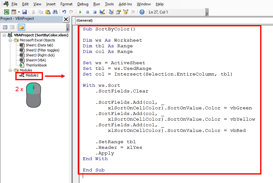Click the Reset stop icon
This screenshot has width=273, height=183.
point(95,12)
